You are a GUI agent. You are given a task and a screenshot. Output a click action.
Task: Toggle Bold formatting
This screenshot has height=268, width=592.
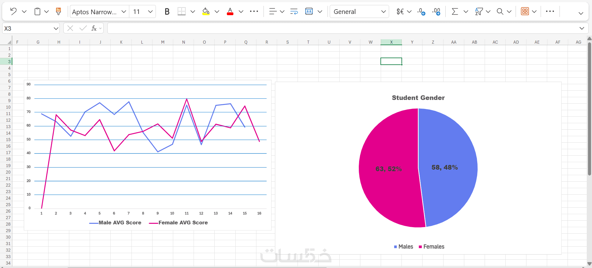click(167, 11)
